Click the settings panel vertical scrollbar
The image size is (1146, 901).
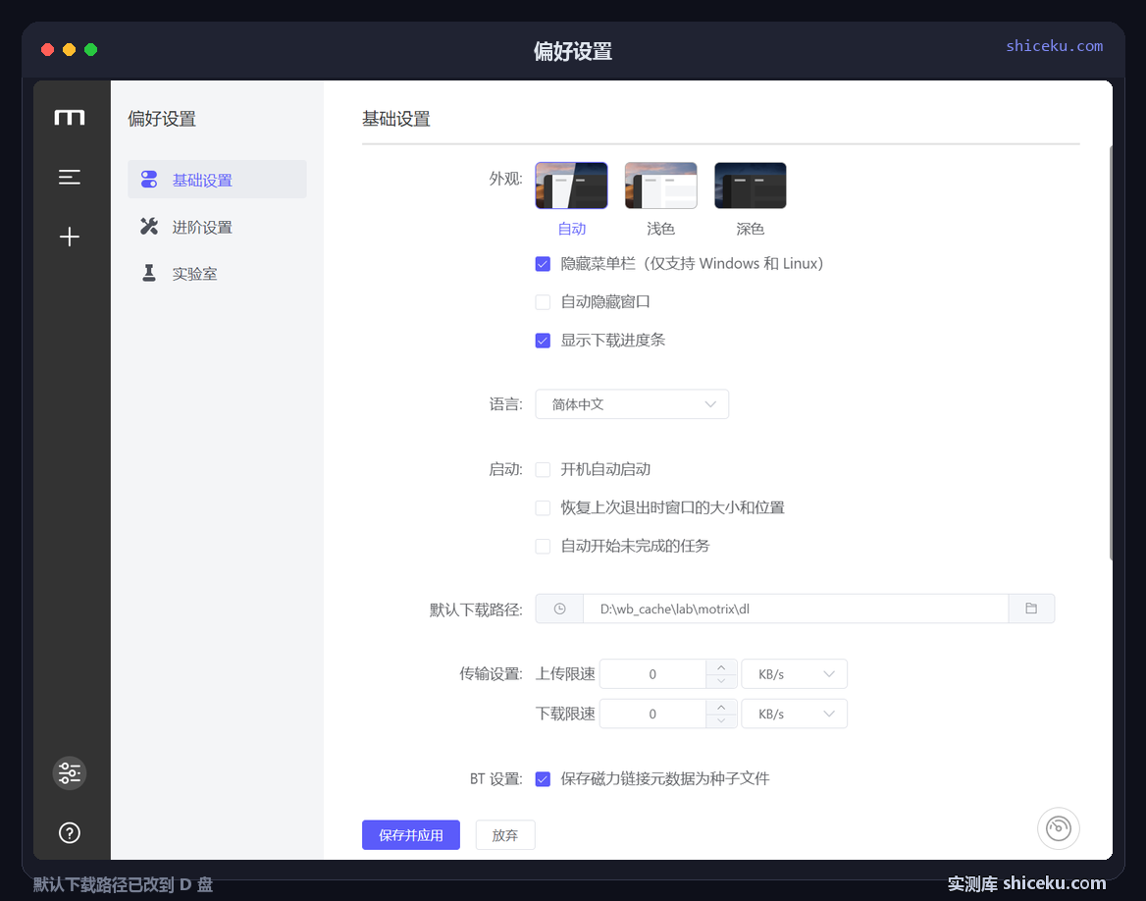tap(1111, 353)
